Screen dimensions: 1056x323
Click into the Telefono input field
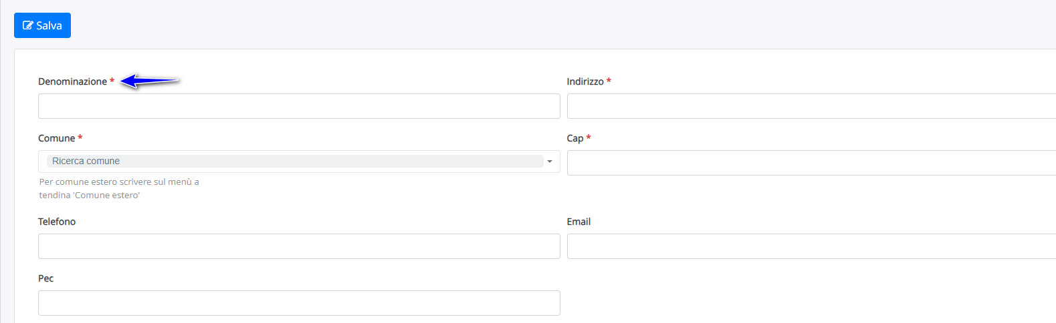click(x=299, y=246)
